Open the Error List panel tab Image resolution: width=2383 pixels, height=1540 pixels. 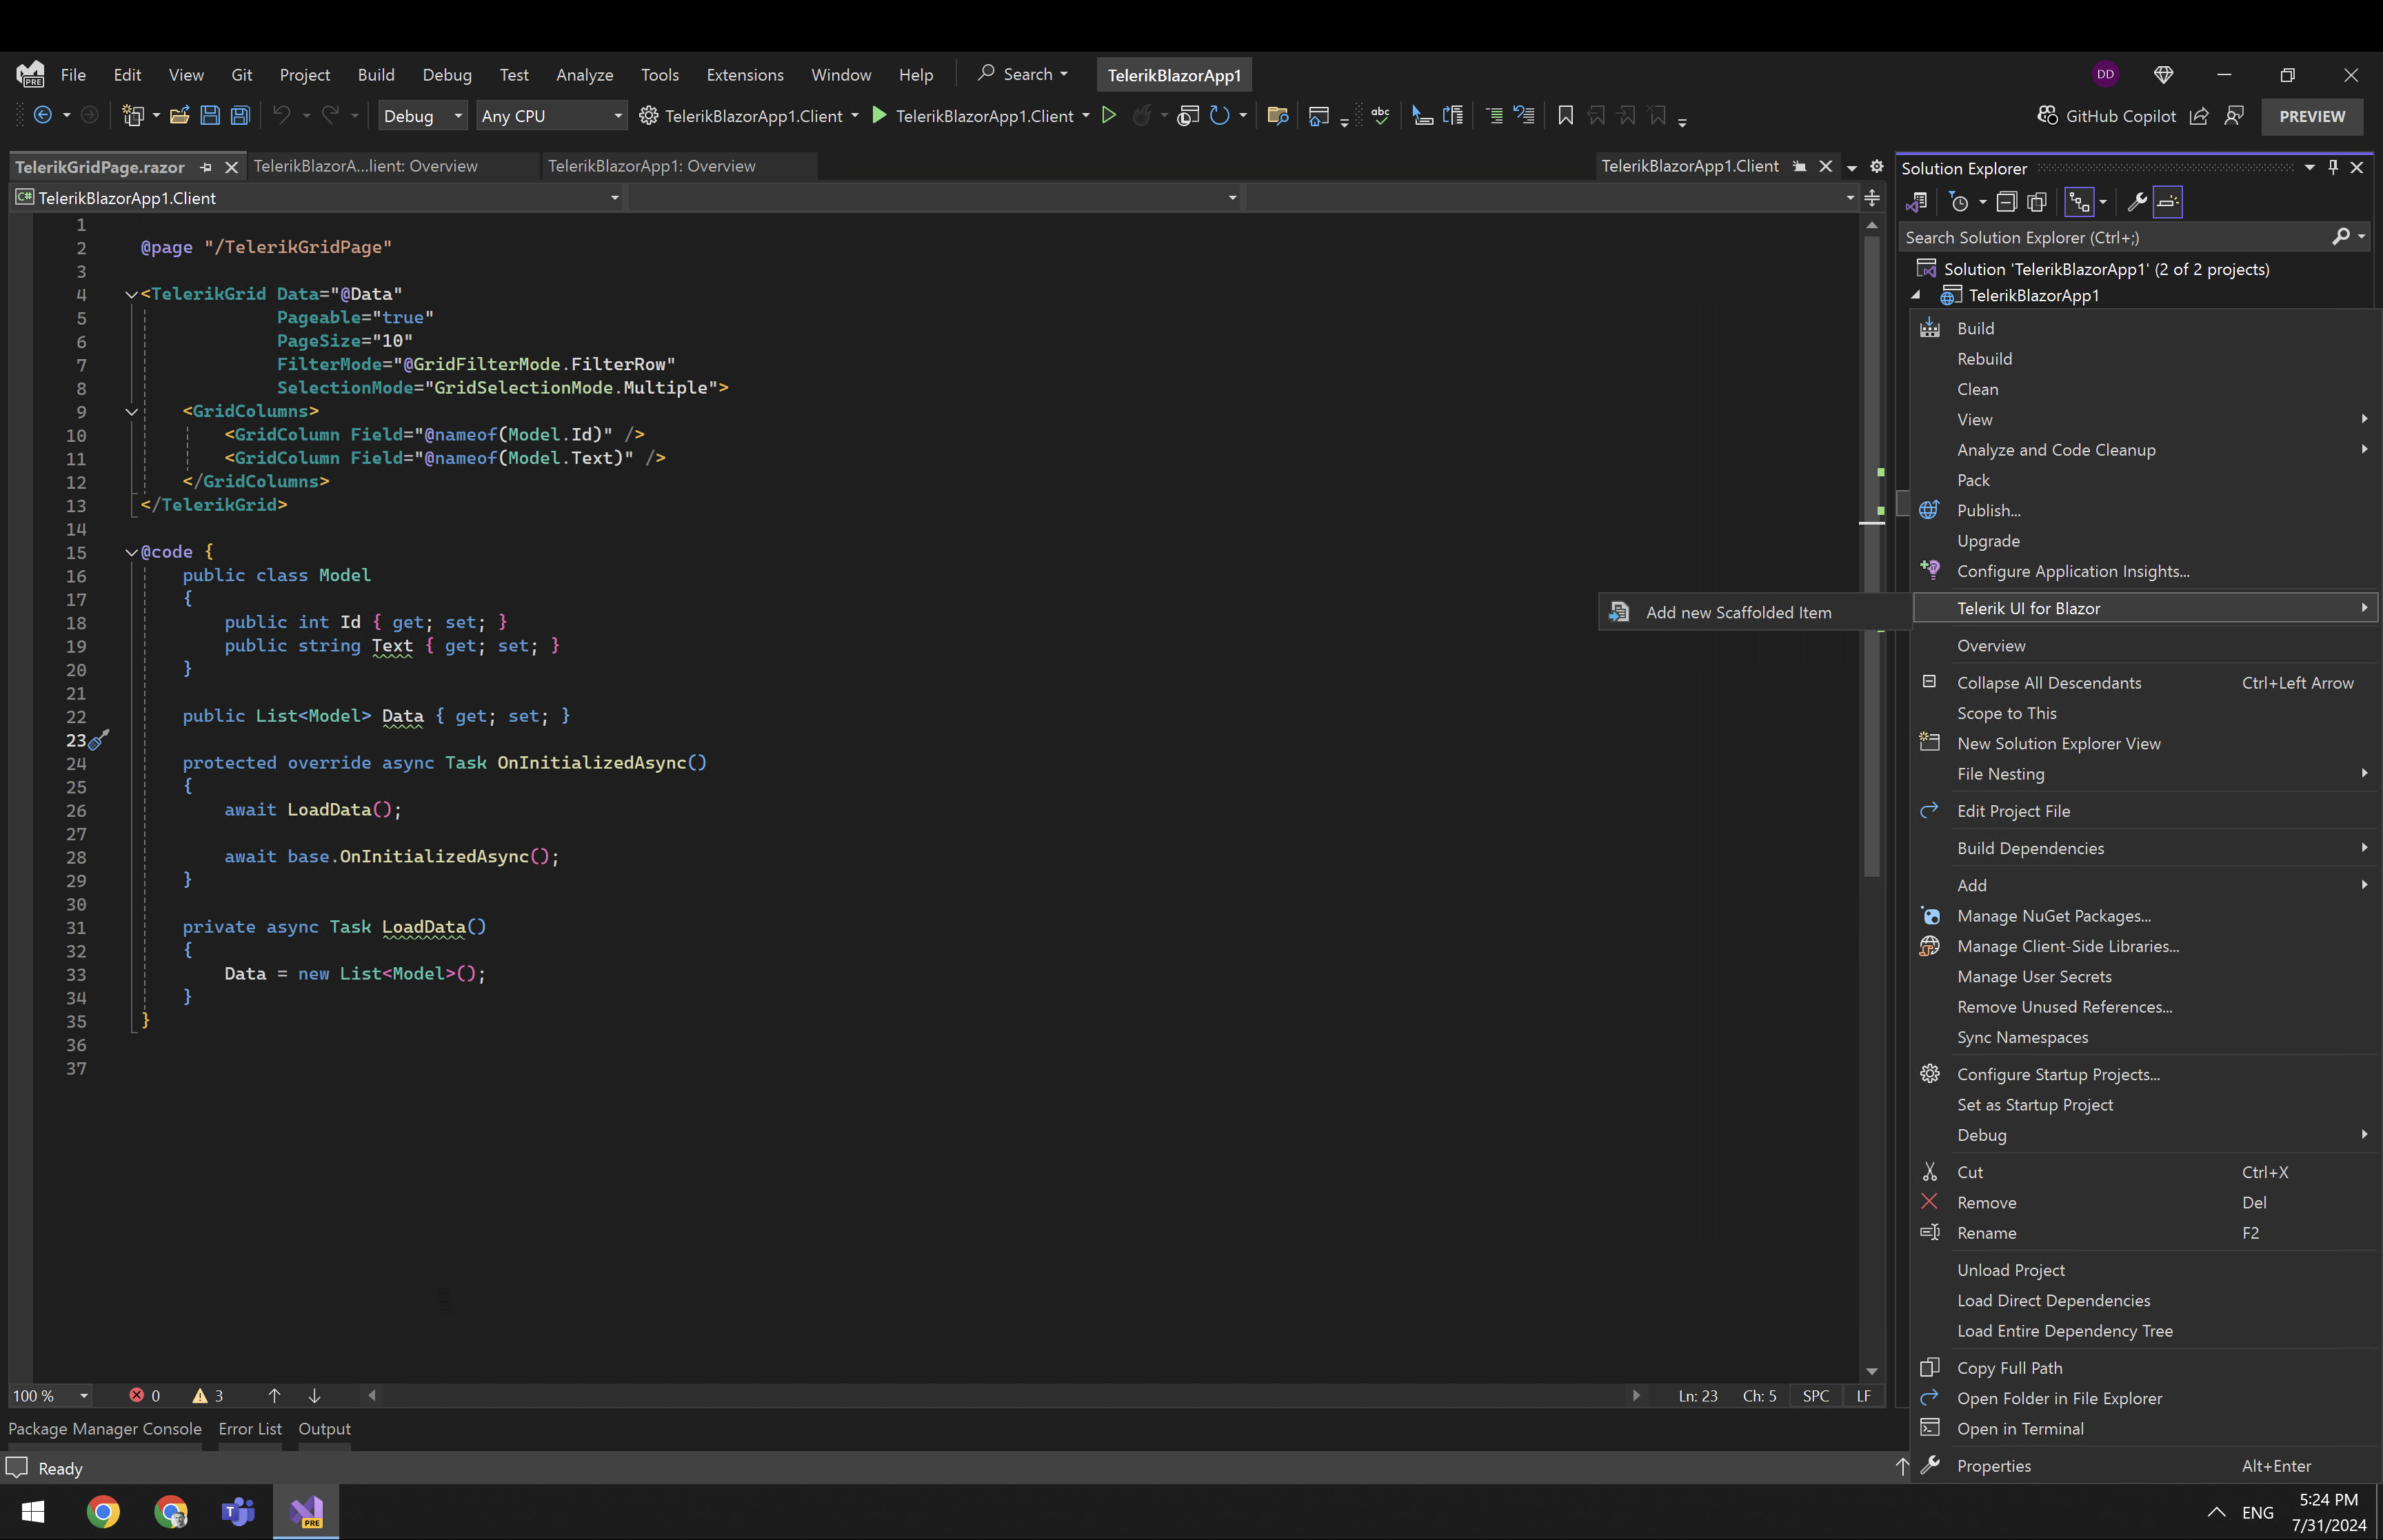pos(250,1429)
